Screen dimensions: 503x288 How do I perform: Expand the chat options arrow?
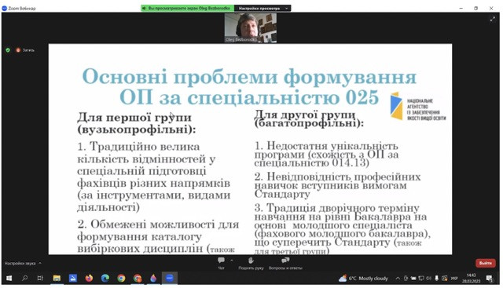pos(231,260)
